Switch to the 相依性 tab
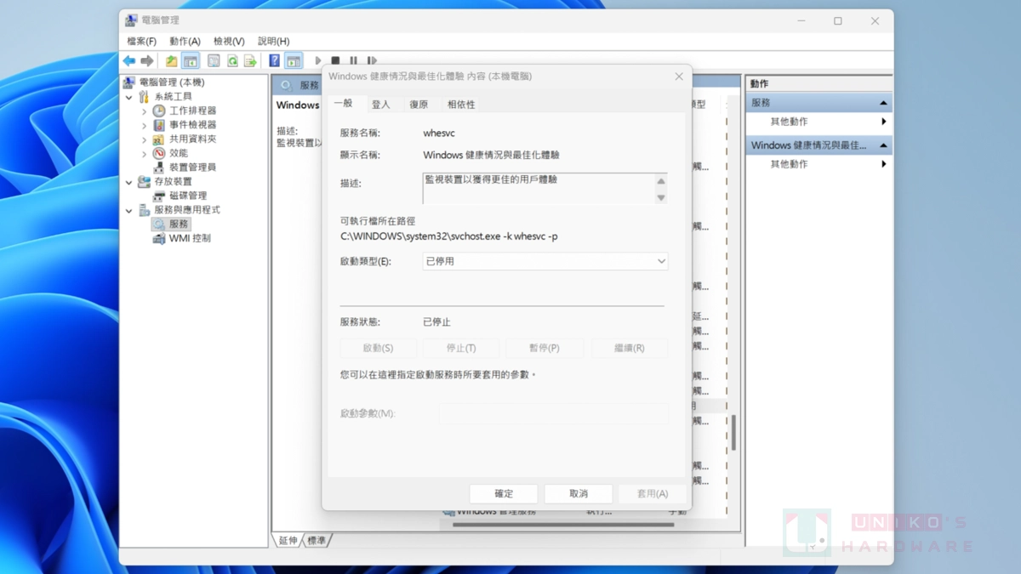 pyautogui.click(x=461, y=105)
